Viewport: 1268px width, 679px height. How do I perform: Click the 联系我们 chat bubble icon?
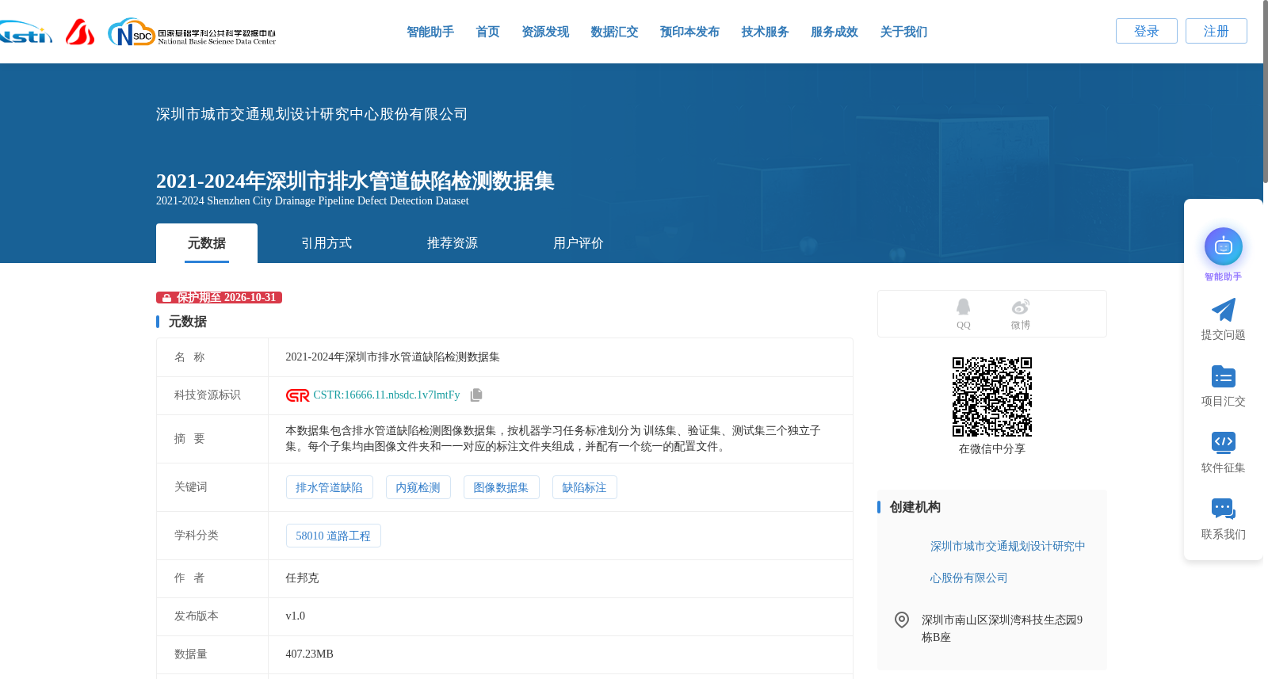[1223, 509]
